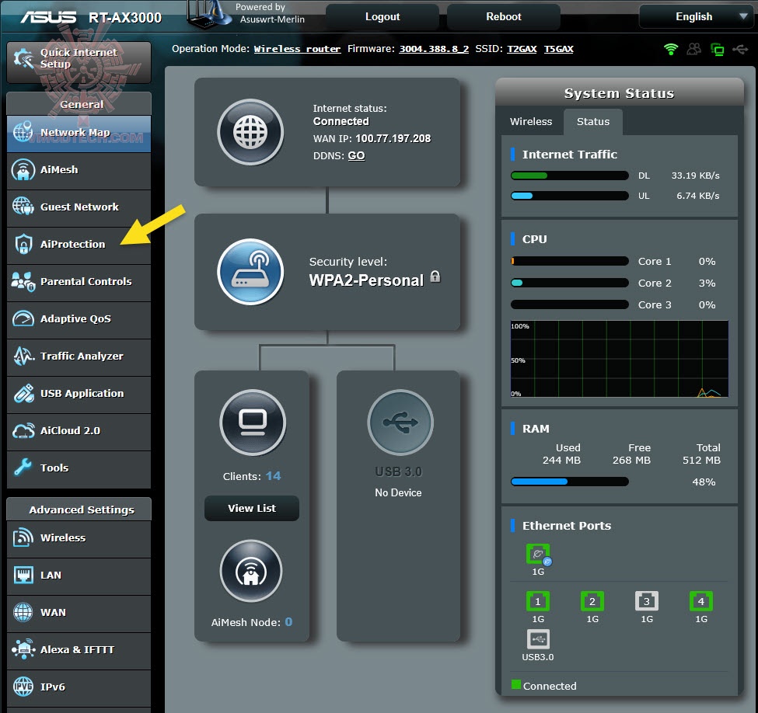Click firmware version 3004.388.8_2 link

pos(434,49)
